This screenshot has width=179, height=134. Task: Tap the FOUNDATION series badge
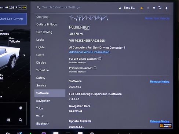pos(79,27)
